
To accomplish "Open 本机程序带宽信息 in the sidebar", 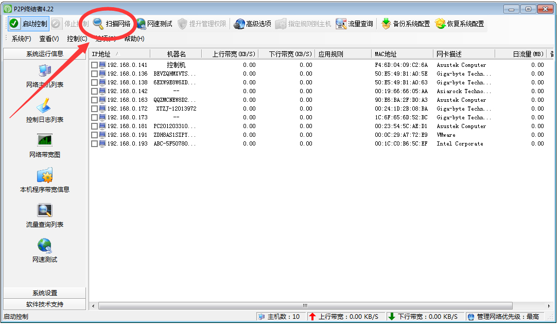I will [x=44, y=181].
